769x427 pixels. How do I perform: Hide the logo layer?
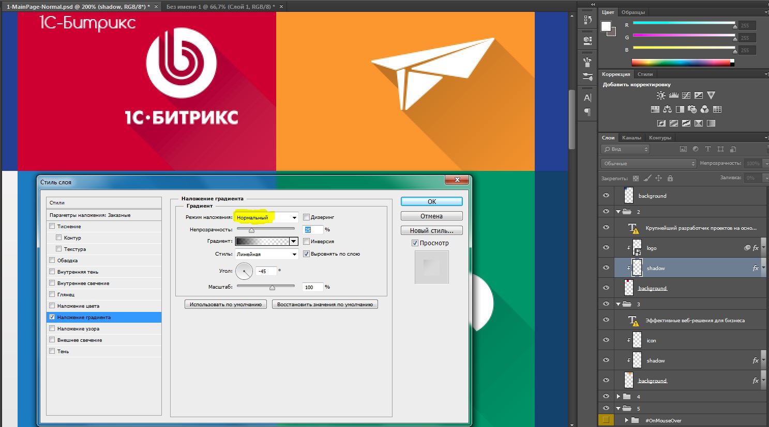click(606, 247)
